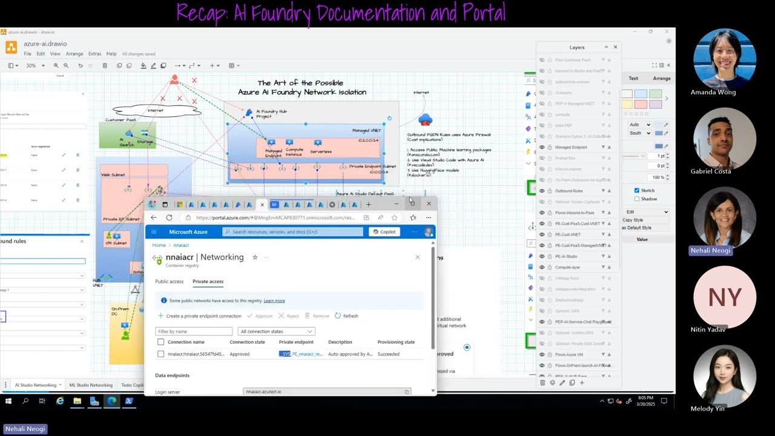
Task: Enable the Shadow checkbox
Action: [x=636, y=199]
